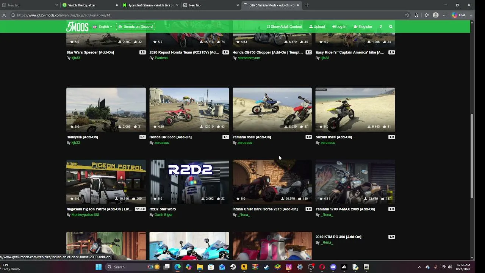Add this page to favorites with the star icon
The image size is (485, 273).
[407, 15]
